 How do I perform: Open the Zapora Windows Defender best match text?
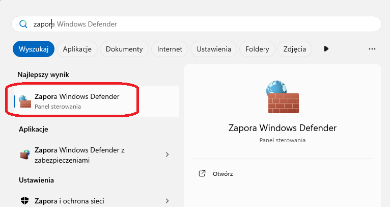click(77, 96)
